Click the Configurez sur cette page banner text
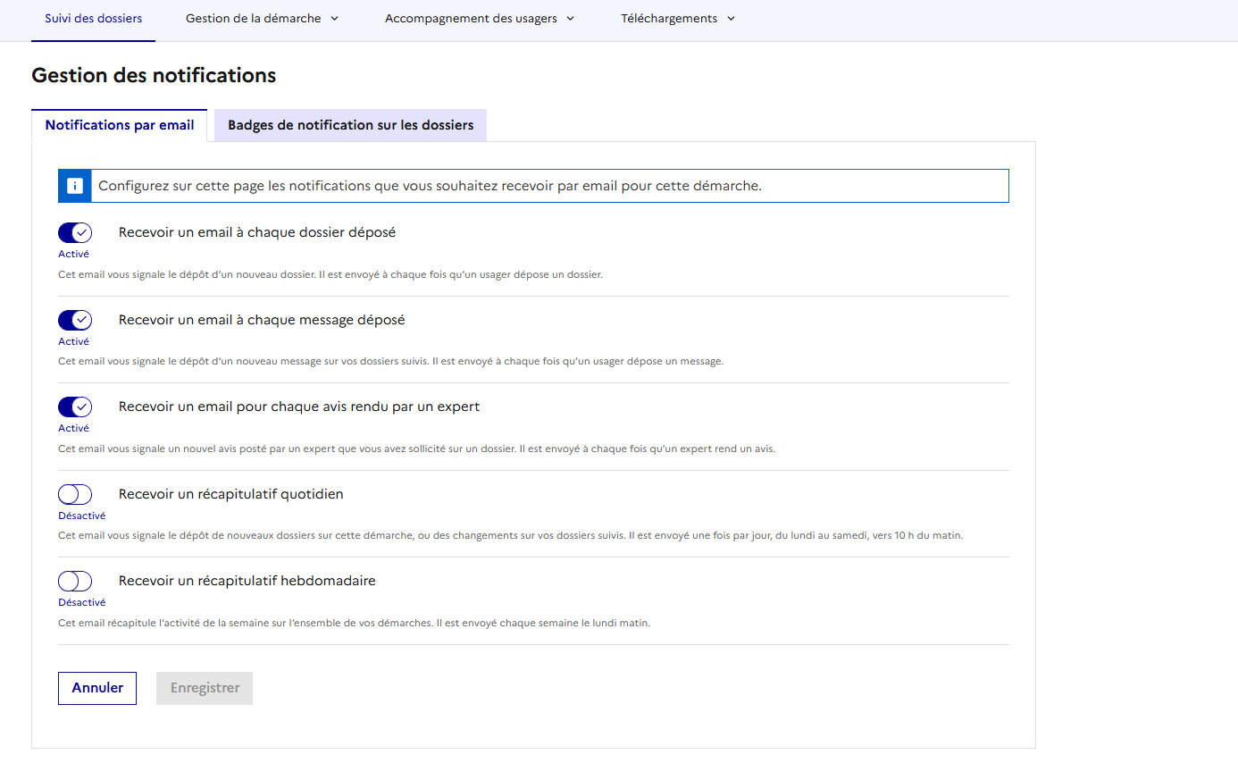 (429, 186)
